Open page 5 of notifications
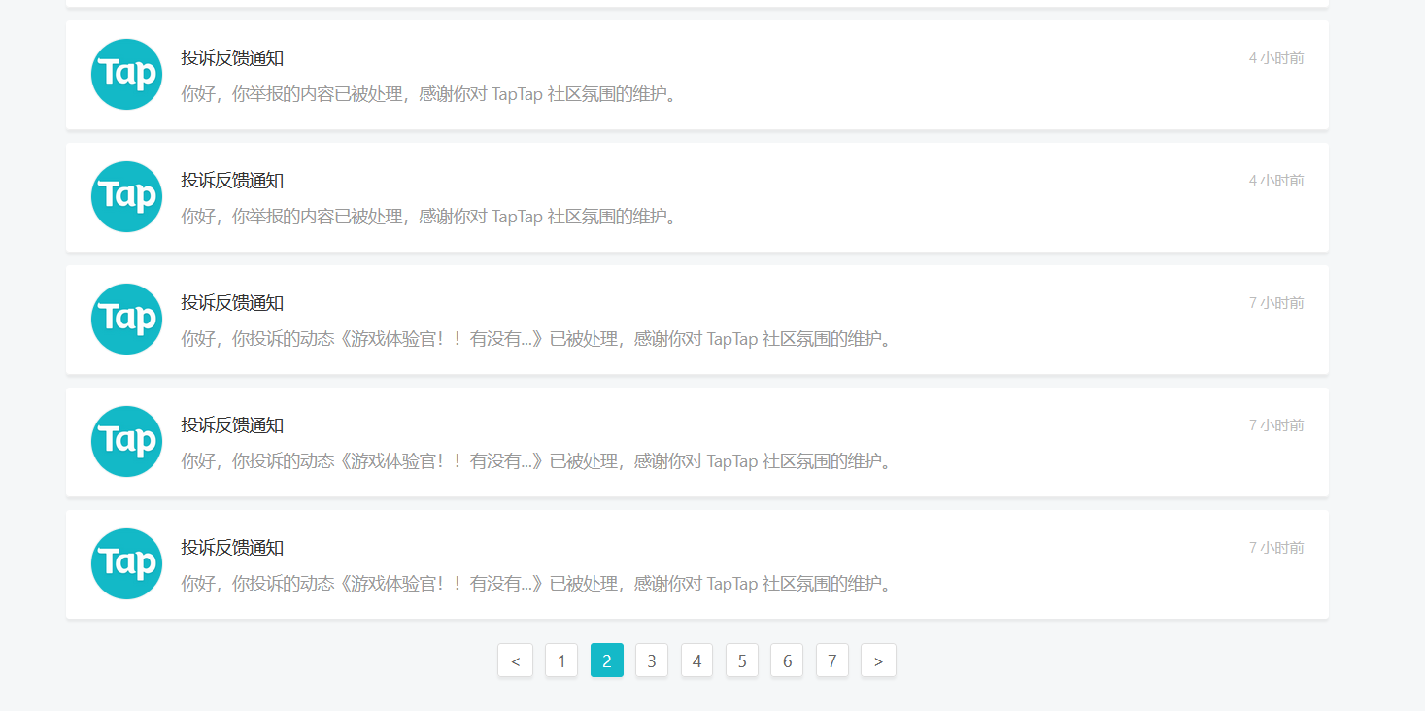The height and width of the screenshot is (711, 1425). (742, 660)
